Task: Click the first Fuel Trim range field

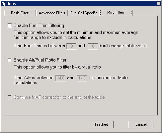Action: click(x=72, y=46)
